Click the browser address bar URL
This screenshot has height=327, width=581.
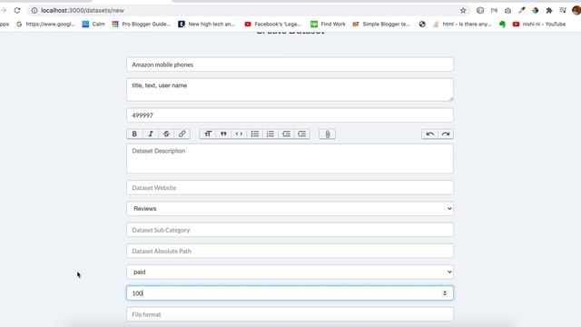83,10
